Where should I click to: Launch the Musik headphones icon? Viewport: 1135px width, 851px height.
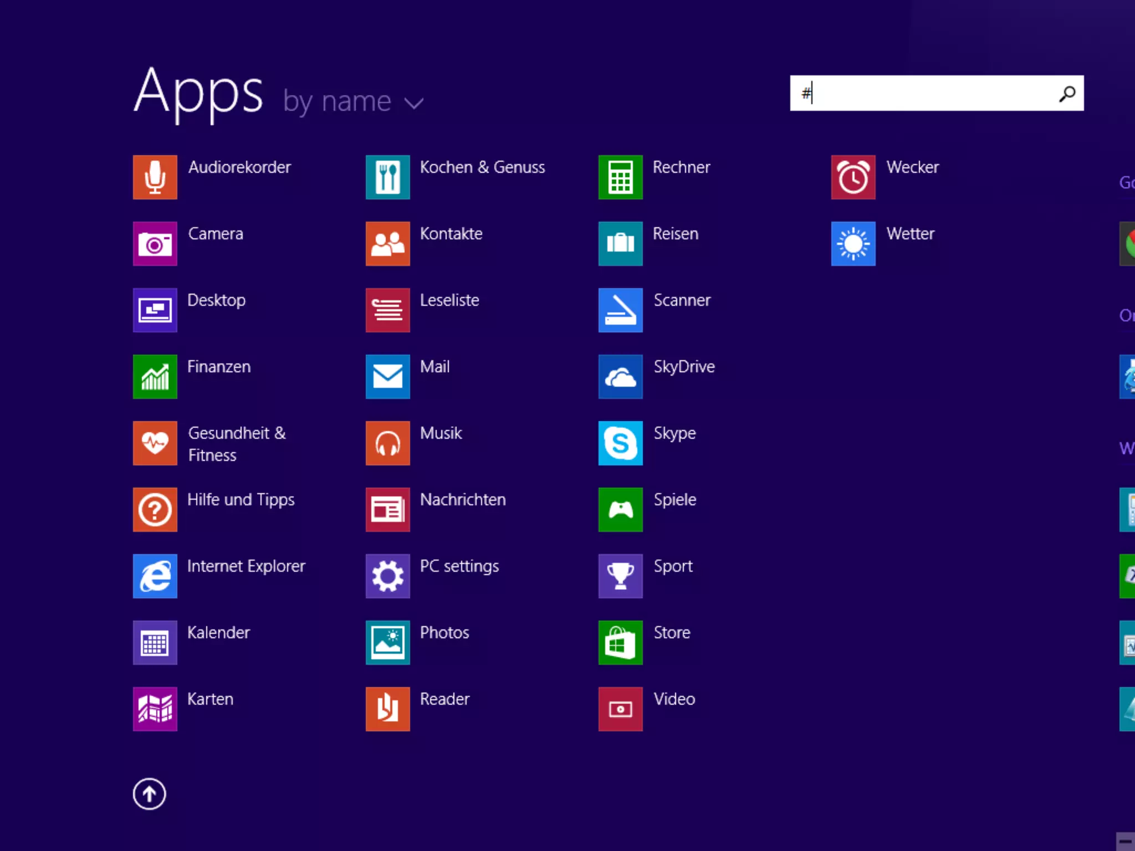387,443
